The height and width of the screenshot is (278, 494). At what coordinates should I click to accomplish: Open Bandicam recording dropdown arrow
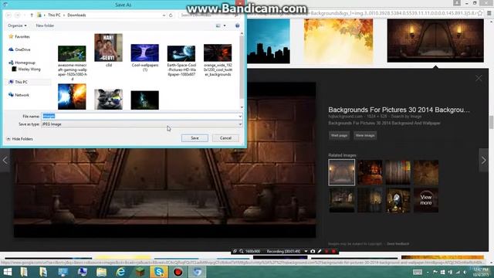(306, 251)
